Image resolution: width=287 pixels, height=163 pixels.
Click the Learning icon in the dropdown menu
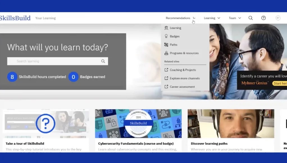tap(166, 28)
